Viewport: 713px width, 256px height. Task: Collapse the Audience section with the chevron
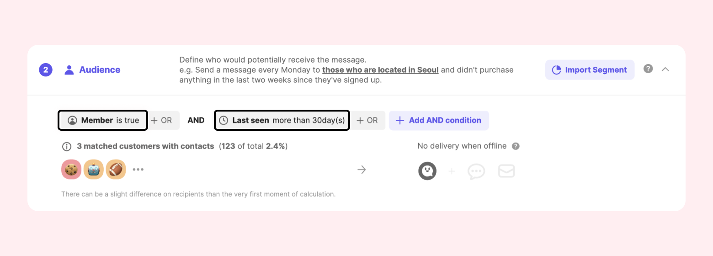point(665,69)
